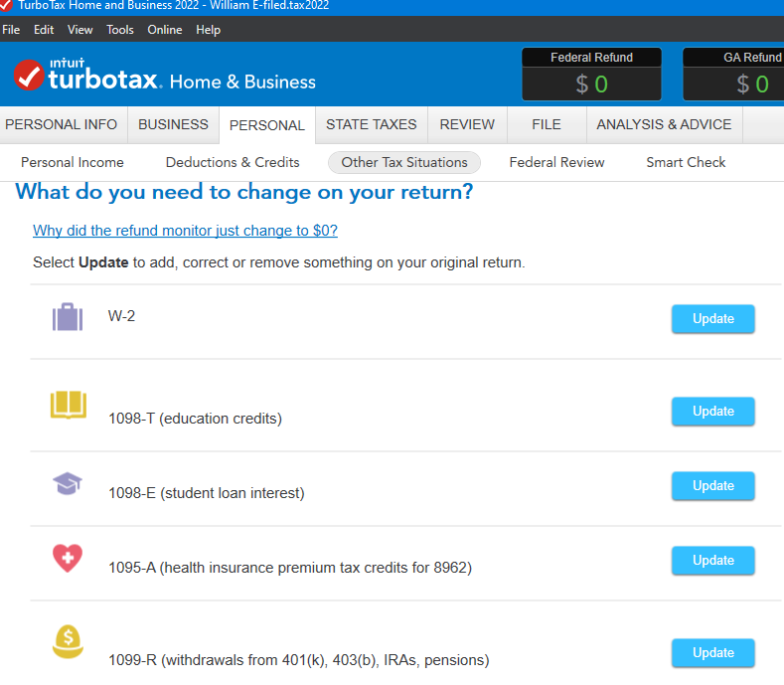Click the GA Refund amount display
The width and height of the screenshot is (784, 685).
coord(733,85)
